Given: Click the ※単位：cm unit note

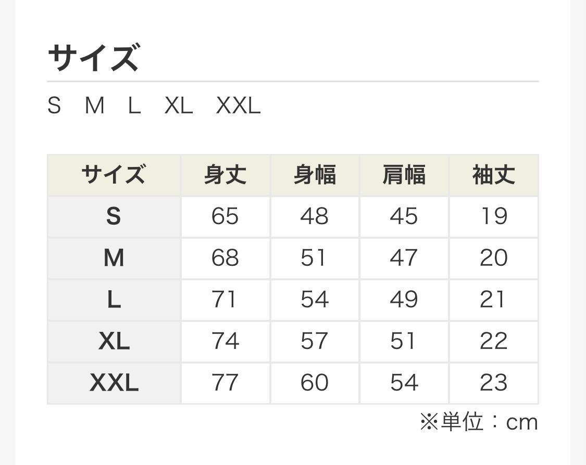Looking at the screenshot, I should point(479,422).
